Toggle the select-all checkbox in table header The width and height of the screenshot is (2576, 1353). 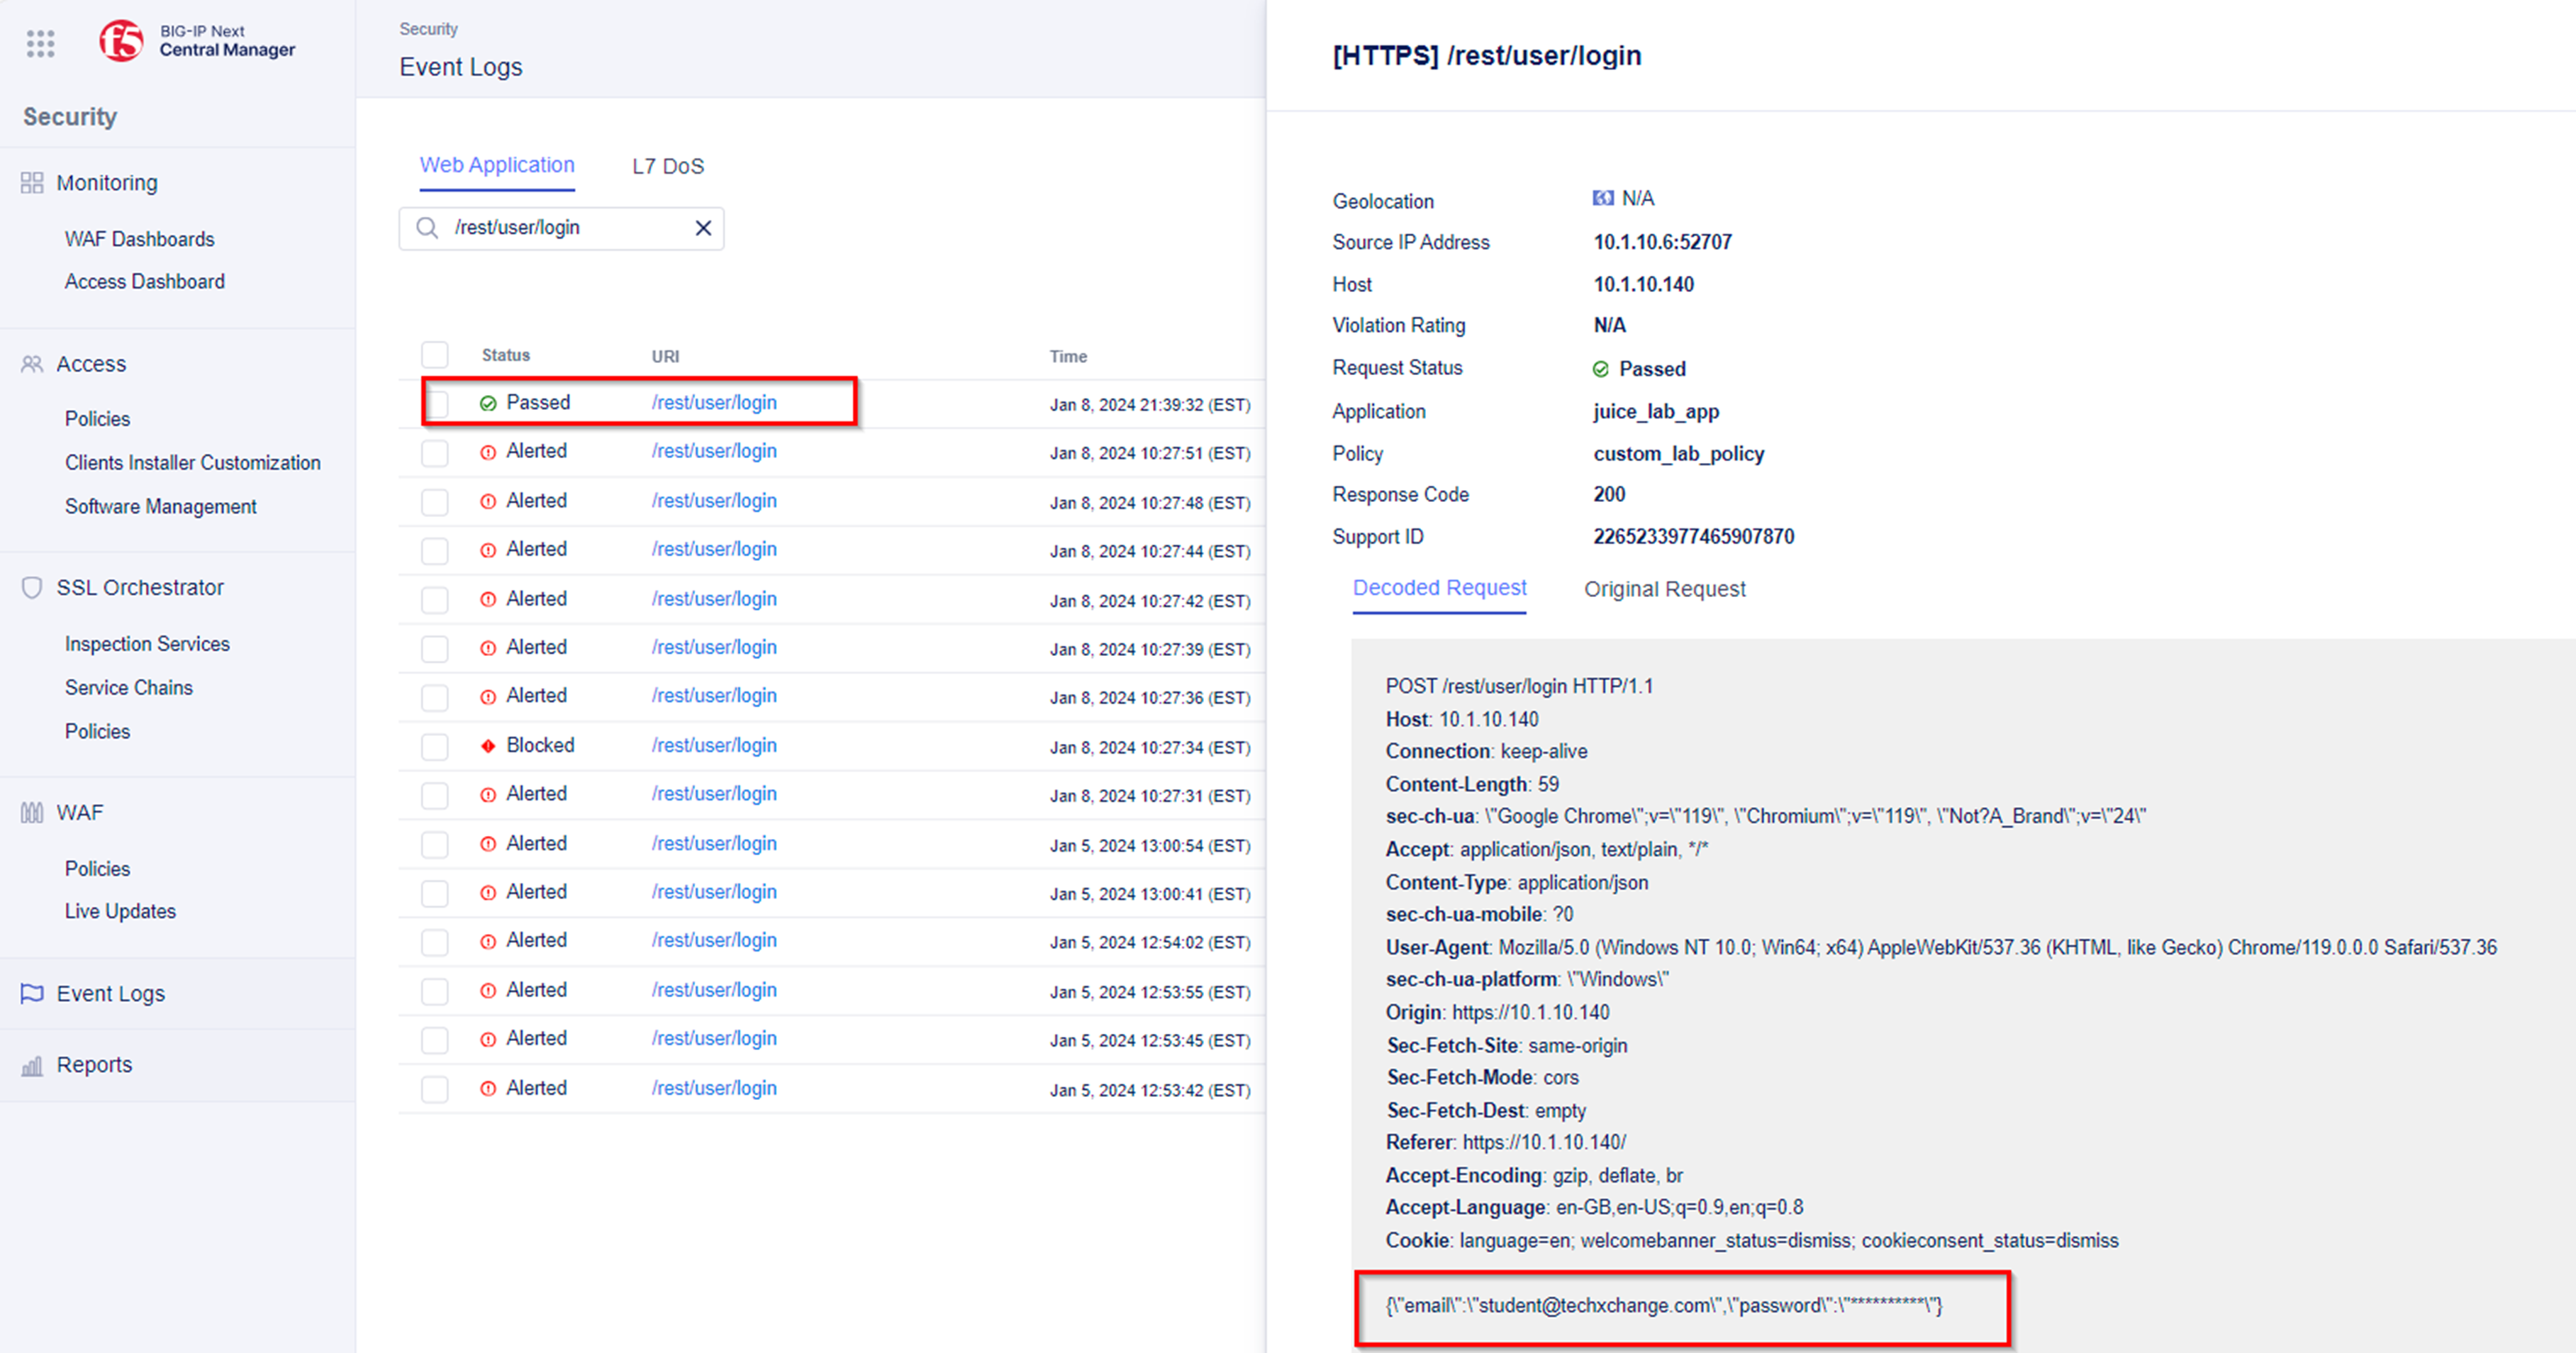coord(435,355)
